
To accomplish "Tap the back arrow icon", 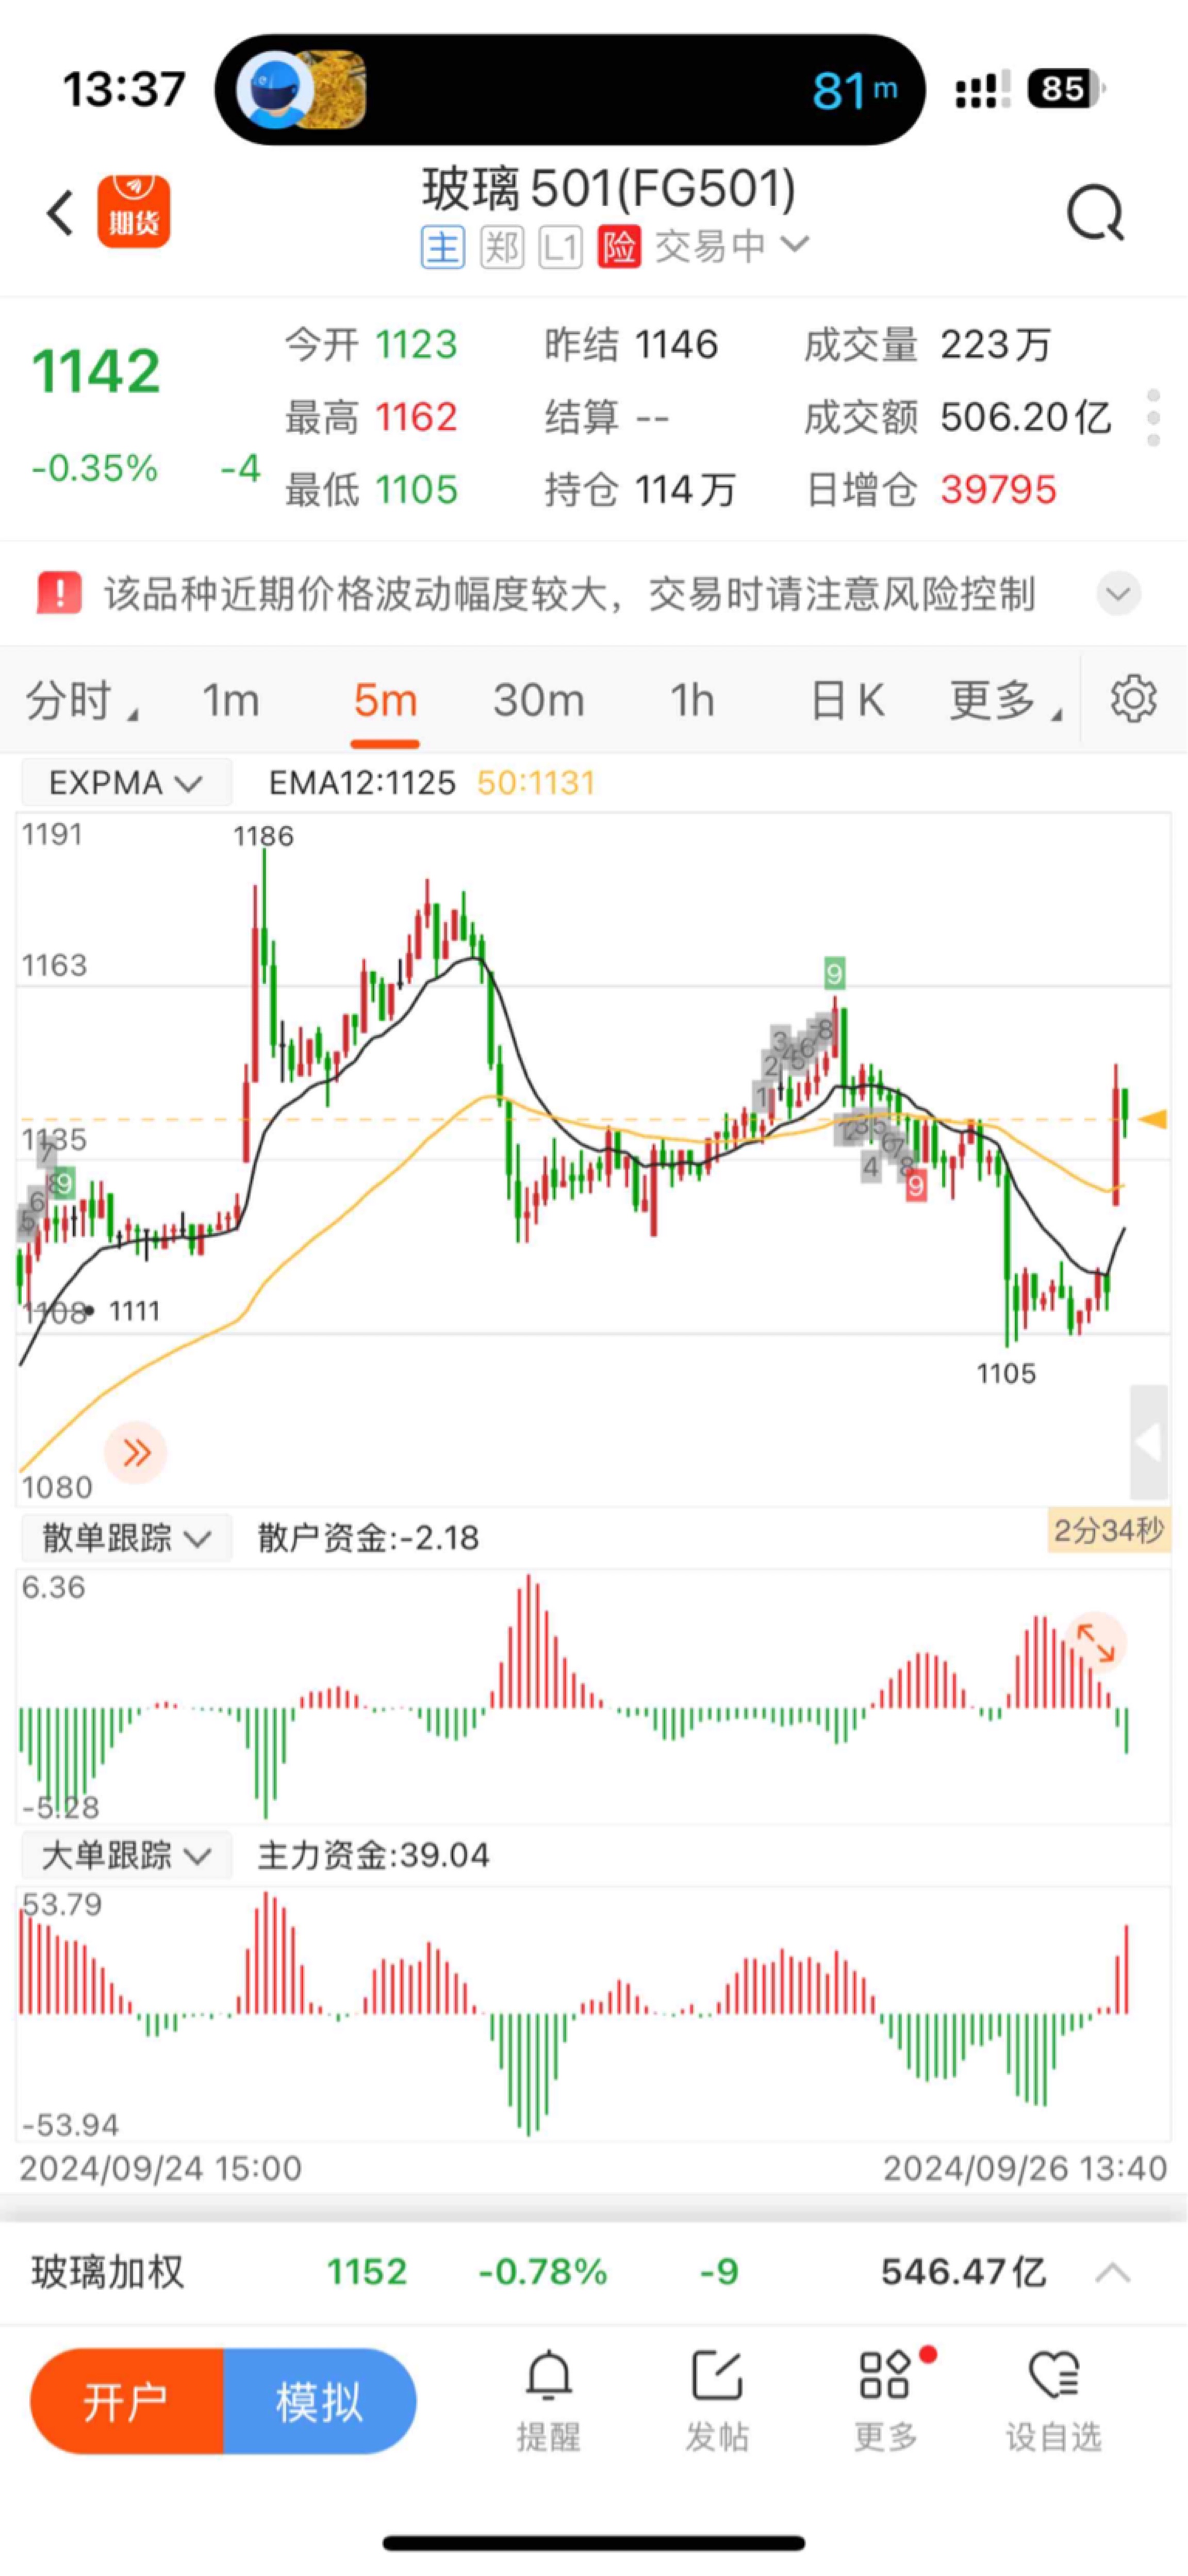I will [61, 213].
